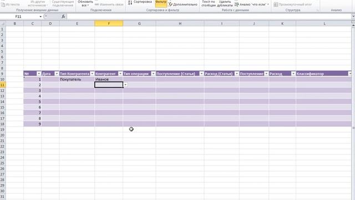
Task: Click the 'Дополнительно' advanced filter button
Action: pos(183,4)
